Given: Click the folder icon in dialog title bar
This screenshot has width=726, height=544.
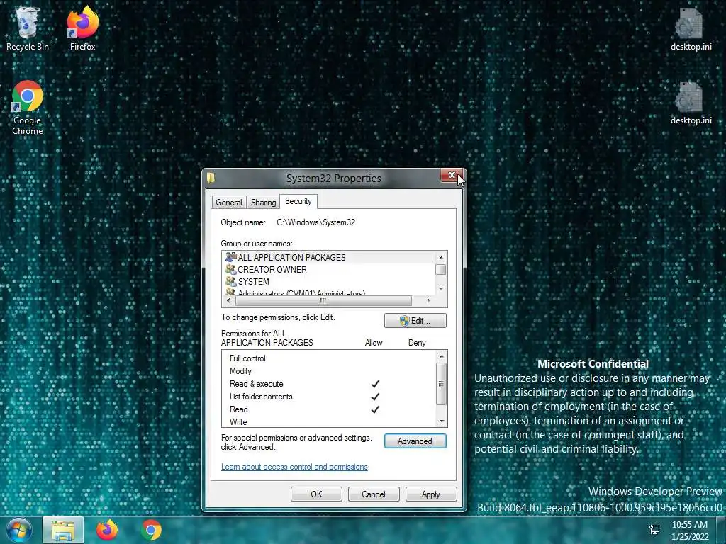Looking at the screenshot, I should pyautogui.click(x=211, y=178).
